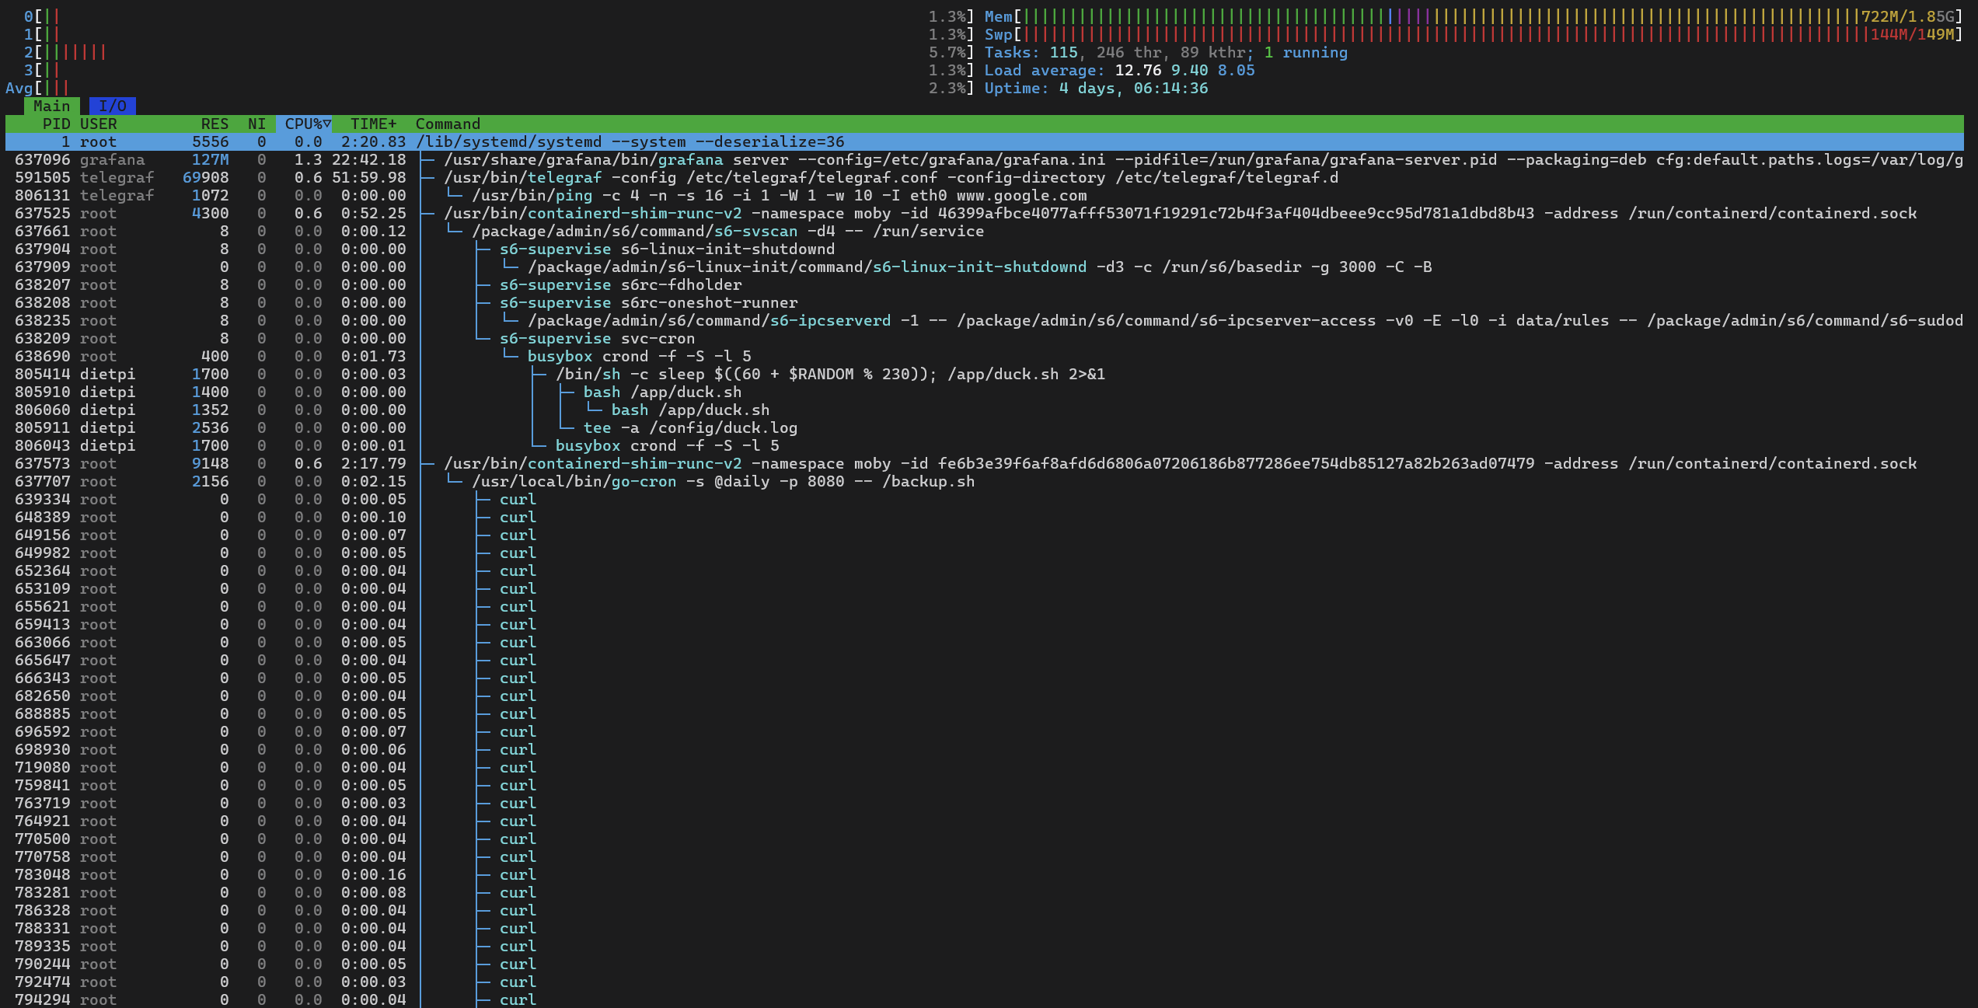
Task: Click the CPU 2 usage meter
Action: [x=498, y=52]
